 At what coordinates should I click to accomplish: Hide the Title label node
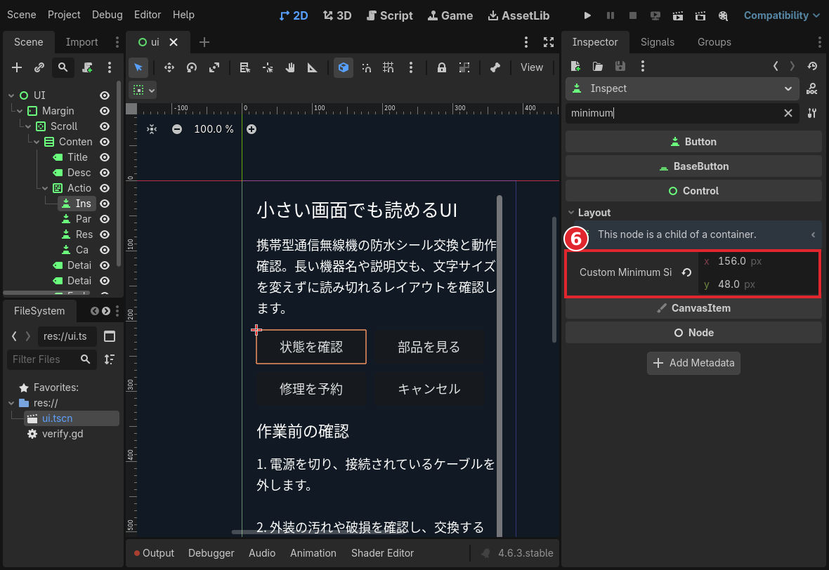click(105, 157)
